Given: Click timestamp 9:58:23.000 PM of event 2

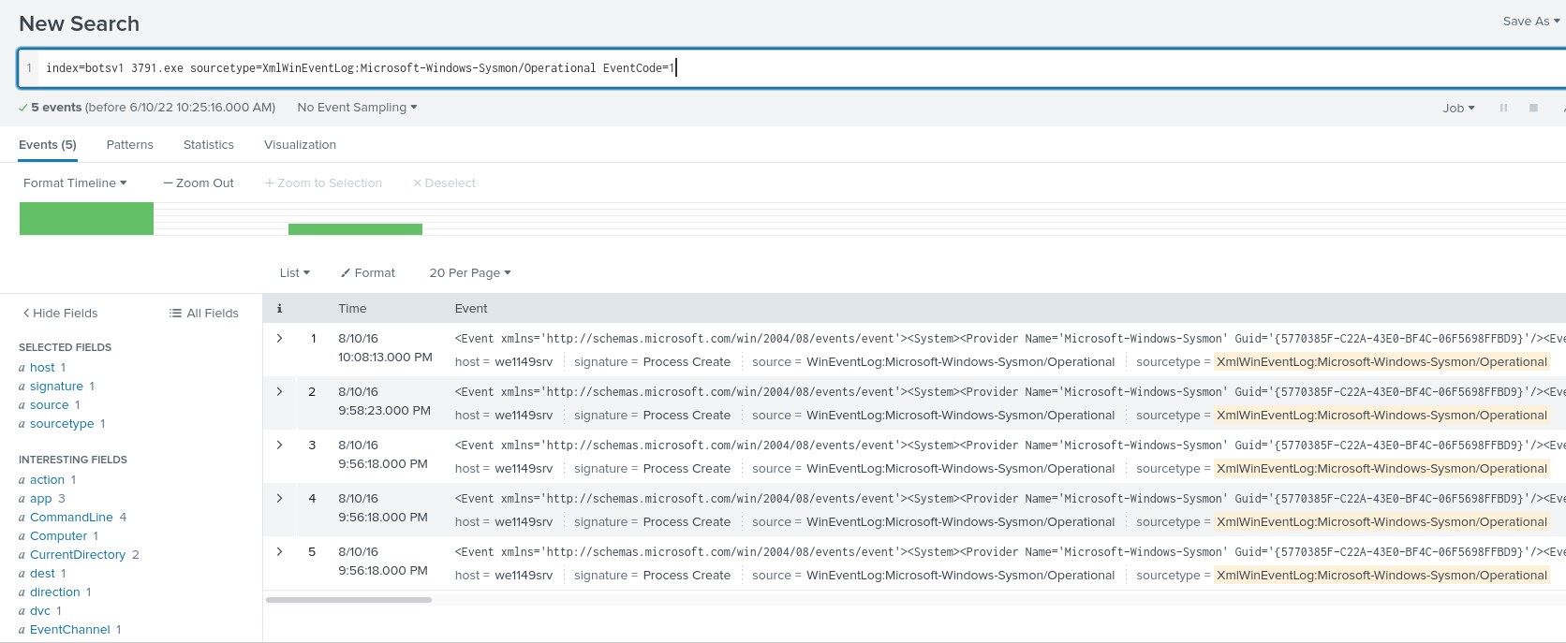Looking at the screenshot, I should (x=385, y=410).
